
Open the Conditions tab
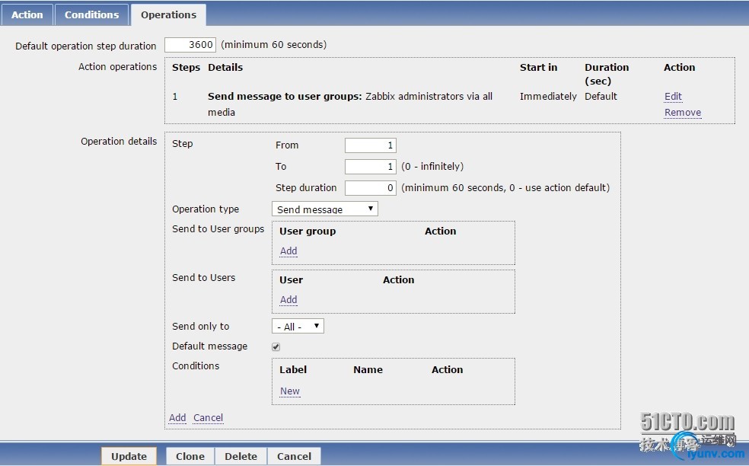(x=91, y=14)
